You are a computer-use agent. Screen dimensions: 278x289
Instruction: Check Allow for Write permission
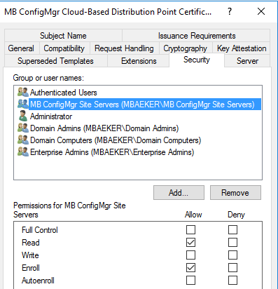(190, 255)
